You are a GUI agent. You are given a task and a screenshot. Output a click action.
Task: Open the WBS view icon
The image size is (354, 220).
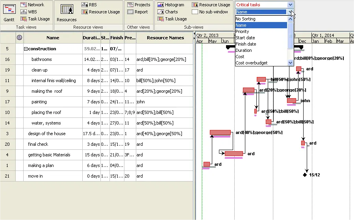pyautogui.click(x=24, y=12)
